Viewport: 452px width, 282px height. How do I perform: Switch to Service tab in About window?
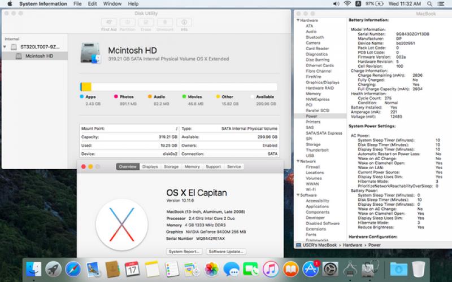pos(234,166)
